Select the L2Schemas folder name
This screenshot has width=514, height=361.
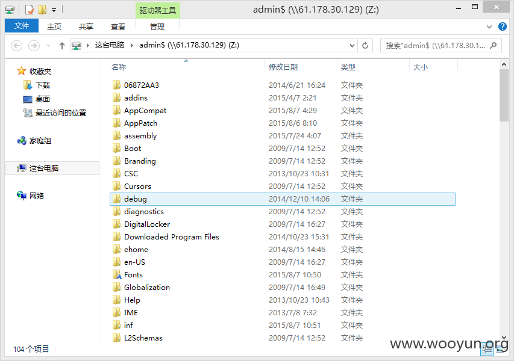pyautogui.click(x=143, y=338)
